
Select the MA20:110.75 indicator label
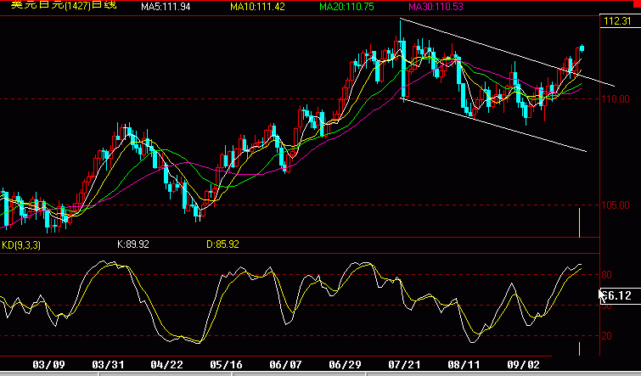point(346,7)
